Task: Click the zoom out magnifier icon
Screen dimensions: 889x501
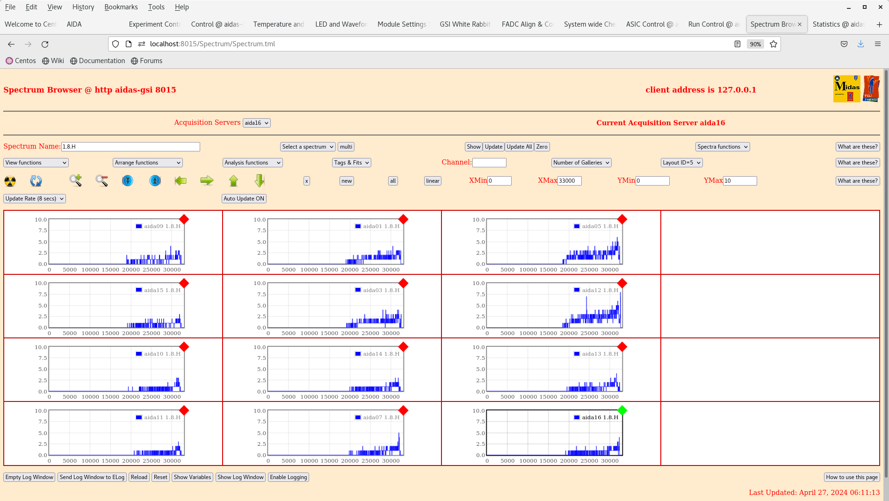Action: (101, 180)
